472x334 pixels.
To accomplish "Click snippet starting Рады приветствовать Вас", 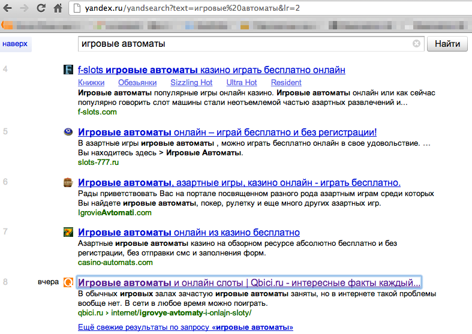I will (x=256, y=198).
